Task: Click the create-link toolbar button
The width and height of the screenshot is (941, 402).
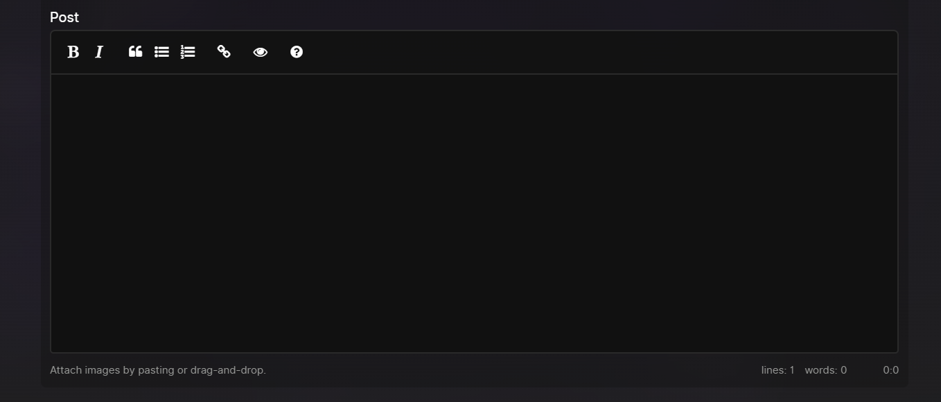Action: pyautogui.click(x=224, y=52)
